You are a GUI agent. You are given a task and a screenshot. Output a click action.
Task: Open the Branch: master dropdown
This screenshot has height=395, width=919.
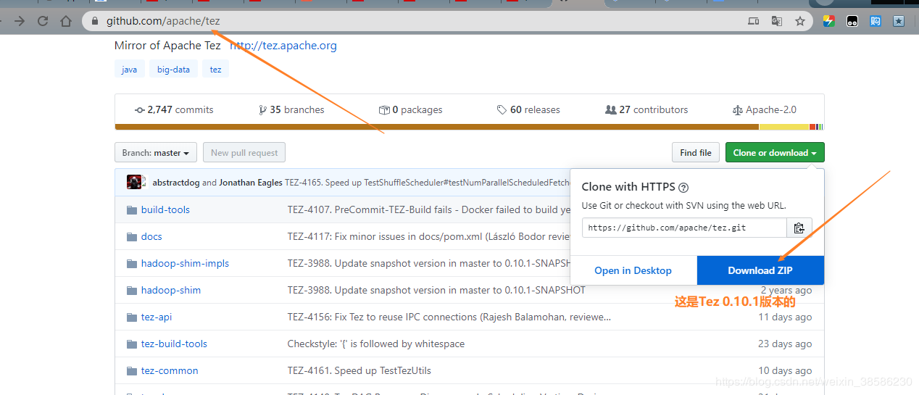tap(156, 153)
